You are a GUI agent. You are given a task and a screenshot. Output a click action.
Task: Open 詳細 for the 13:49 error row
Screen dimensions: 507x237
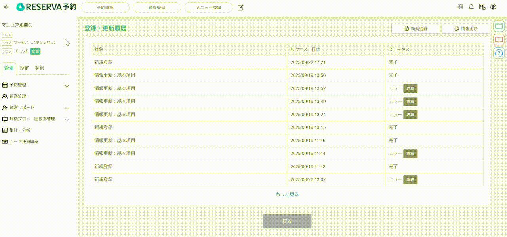pos(410,102)
